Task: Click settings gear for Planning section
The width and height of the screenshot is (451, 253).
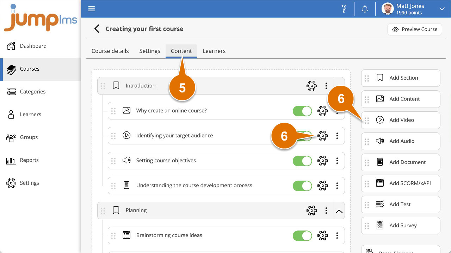Action: pos(311,210)
